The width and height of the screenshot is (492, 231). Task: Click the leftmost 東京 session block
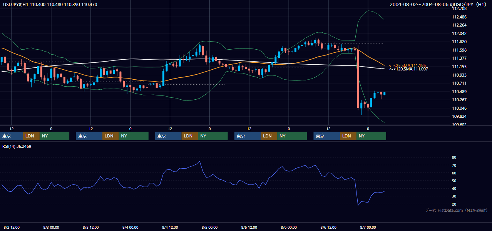[12, 136]
